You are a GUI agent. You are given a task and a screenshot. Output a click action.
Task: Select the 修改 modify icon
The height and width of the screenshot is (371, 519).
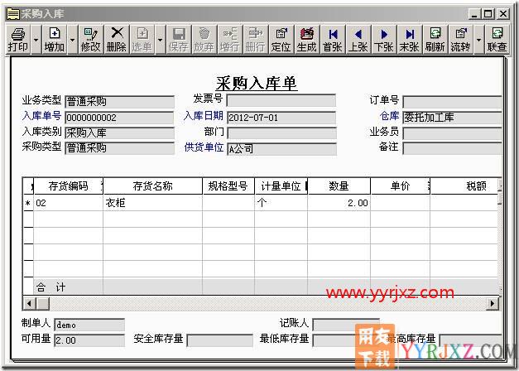click(x=91, y=40)
